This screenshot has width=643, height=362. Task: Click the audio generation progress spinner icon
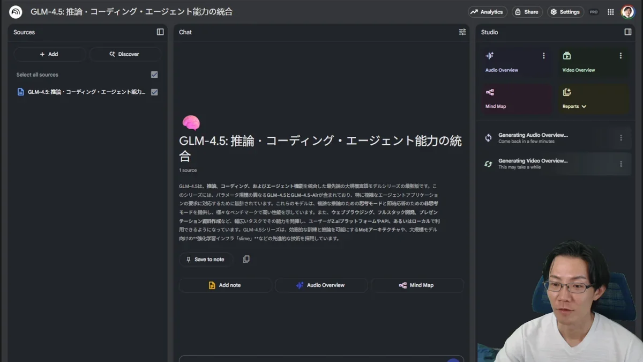[x=488, y=138]
